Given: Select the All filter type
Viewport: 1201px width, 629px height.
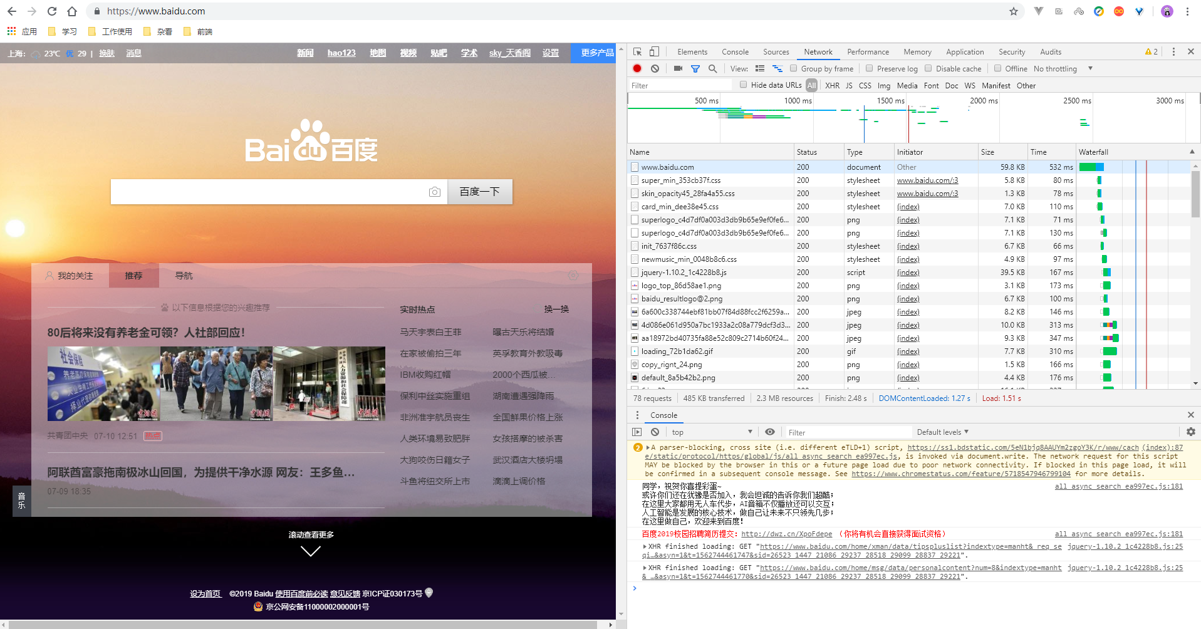Looking at the screenshot, I should tap(811, 85).
